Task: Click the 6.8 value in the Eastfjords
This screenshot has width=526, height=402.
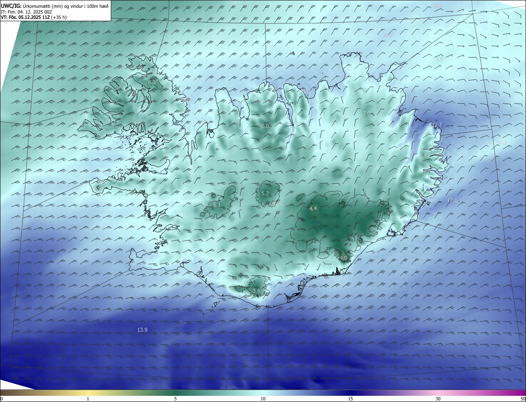Action: 423,155
